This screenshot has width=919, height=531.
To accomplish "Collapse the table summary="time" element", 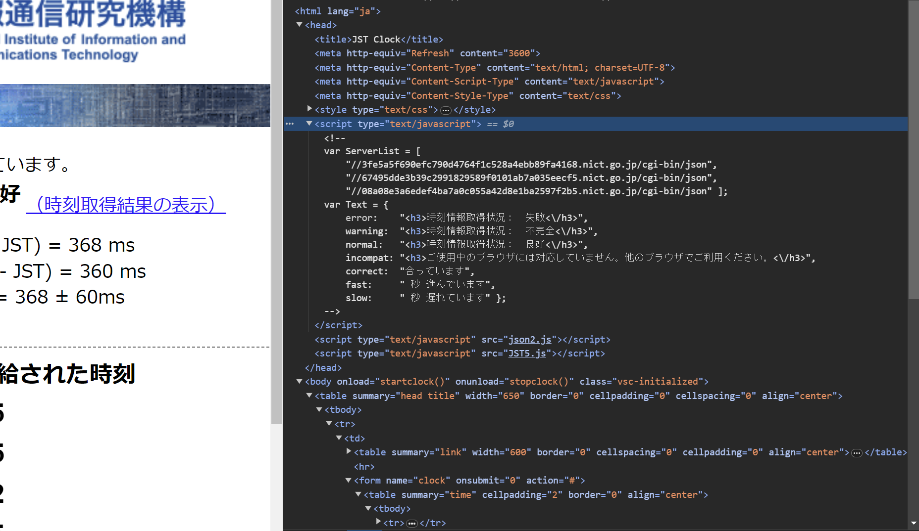I will pyautogui.click(x=358, y=494).
